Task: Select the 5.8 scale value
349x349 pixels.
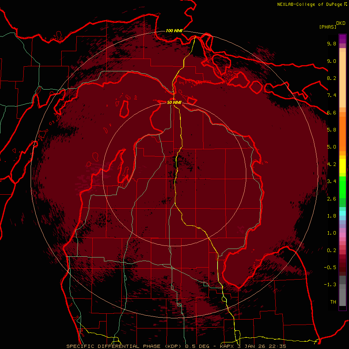Action: click(x=332, y=130)
